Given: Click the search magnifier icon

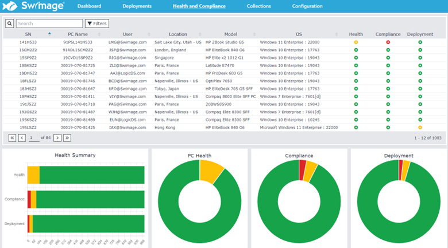Looking at the screenshot, I should point(9,24).
